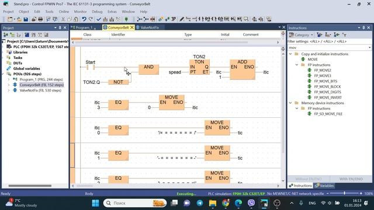Close the ConveyorBelt tab
Screen dimensions: 374x210
(x=131, y=27)
